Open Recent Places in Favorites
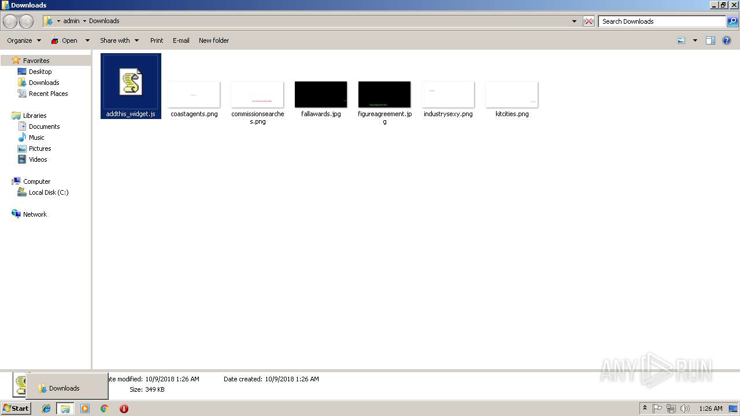Screen dimensions: 740x416 click(49, 94)
